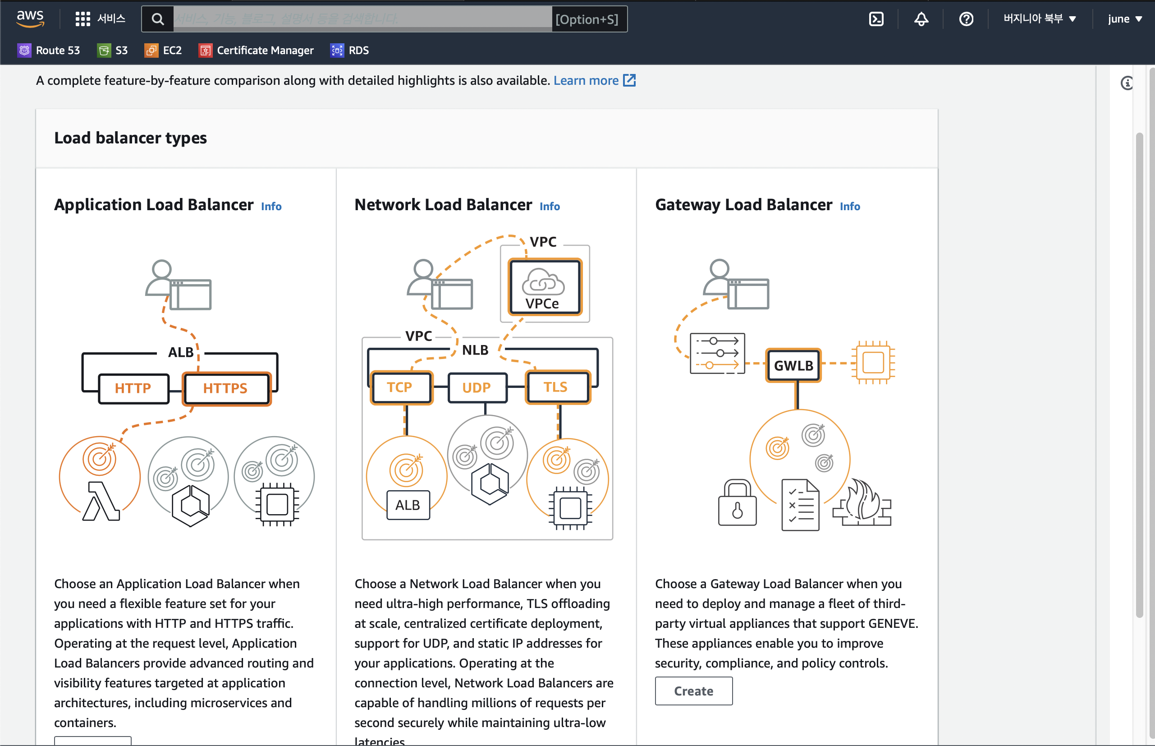This screenshot has height=746, width=1155.
Task: Click the Learn more link
Action: point(586,80)
